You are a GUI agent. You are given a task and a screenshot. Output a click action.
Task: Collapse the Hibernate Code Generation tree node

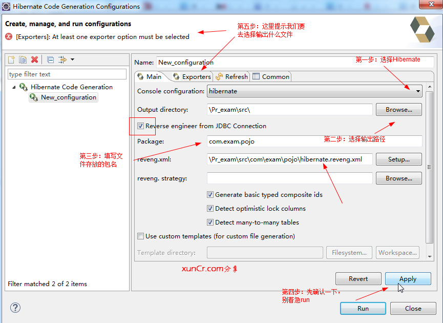pos(14,87)
